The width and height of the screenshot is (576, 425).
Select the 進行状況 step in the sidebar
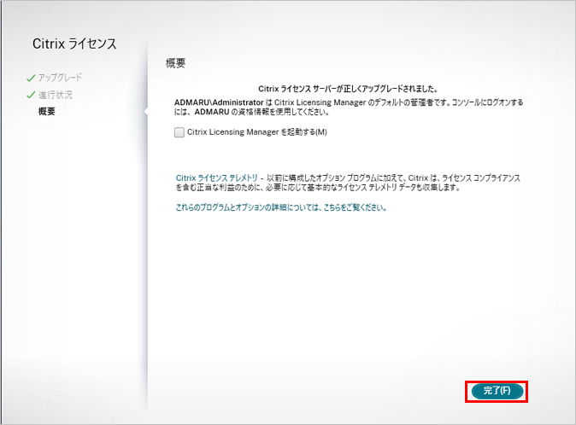point(56,95)
